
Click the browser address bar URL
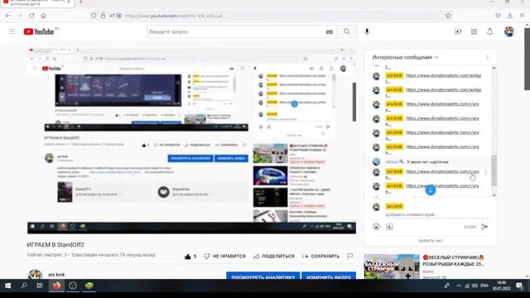tap(174, 16)
